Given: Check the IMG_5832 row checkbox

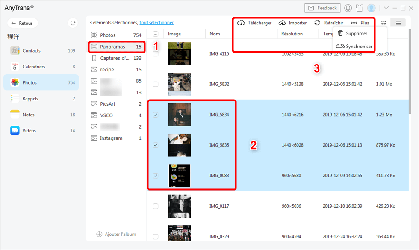Looking at the screenshot, I should (x=156, y=84).
